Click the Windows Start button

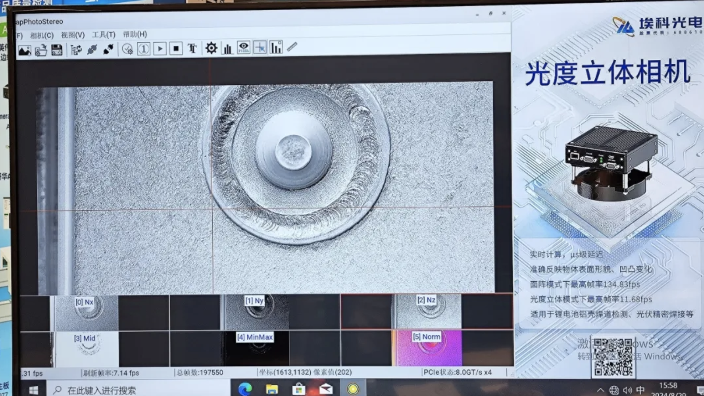[34, 390]
